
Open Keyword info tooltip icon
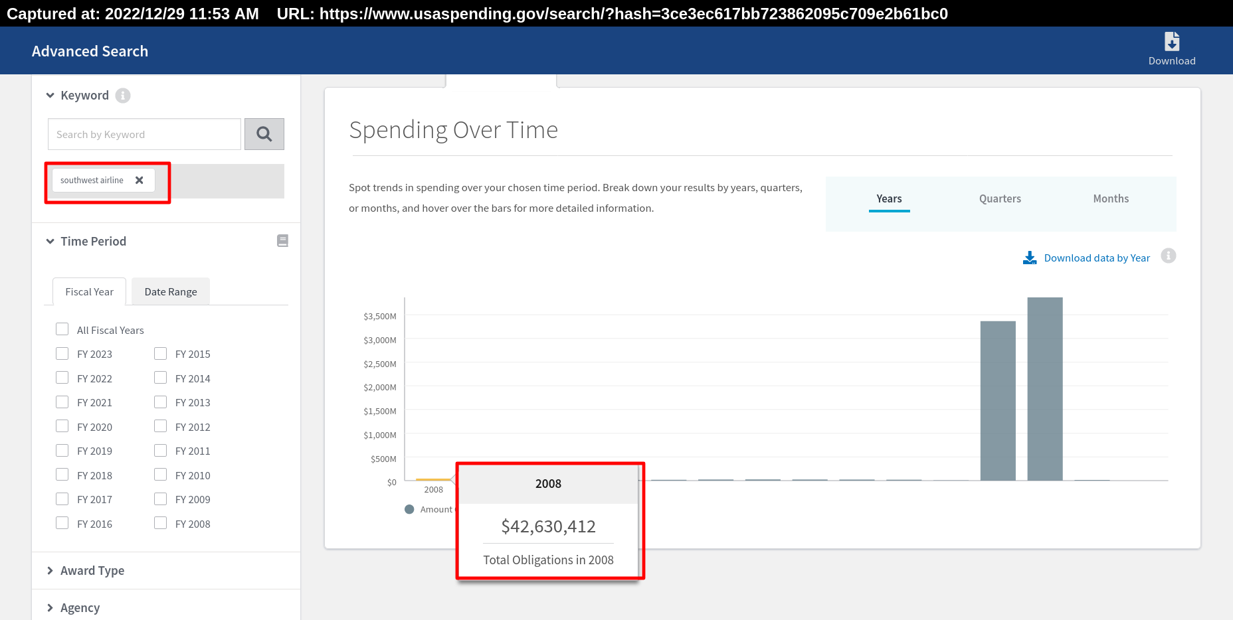pos(123,96)
